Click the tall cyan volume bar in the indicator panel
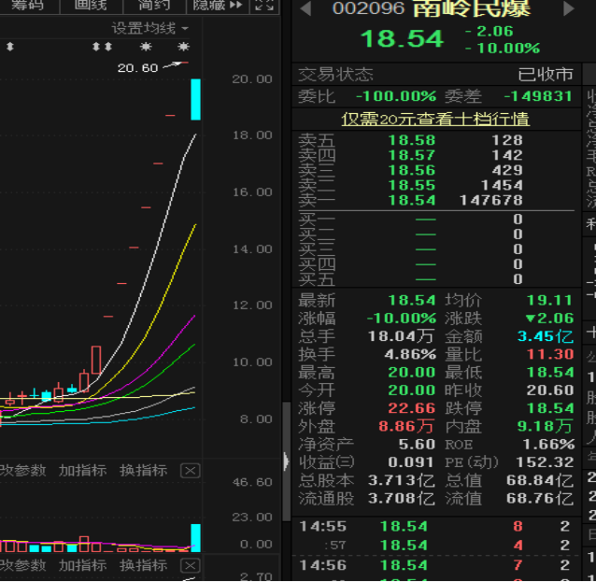Image resolution: width=596 pixels, height=582 pixels. (x=195, y=537)
